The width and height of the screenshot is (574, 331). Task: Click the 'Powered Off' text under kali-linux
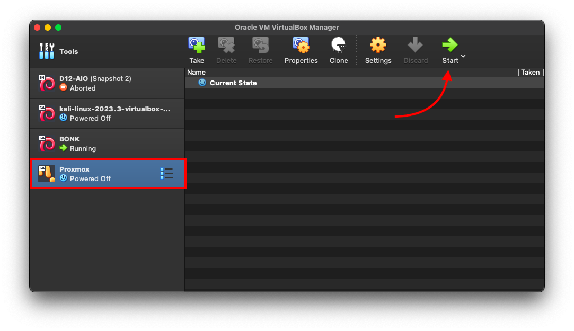(90, 118)
